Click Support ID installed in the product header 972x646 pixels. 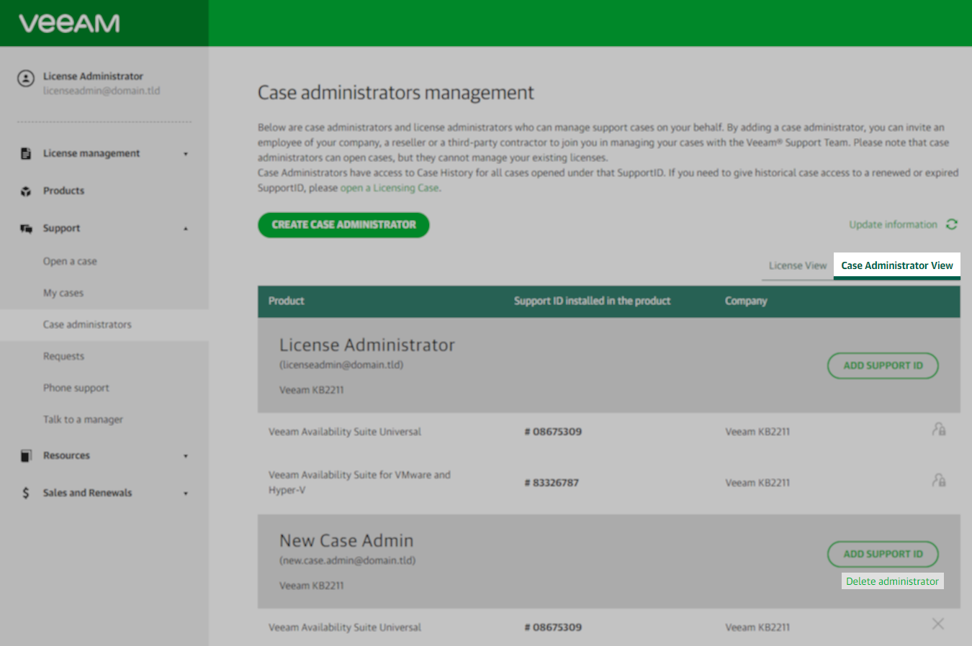(592, 301)
